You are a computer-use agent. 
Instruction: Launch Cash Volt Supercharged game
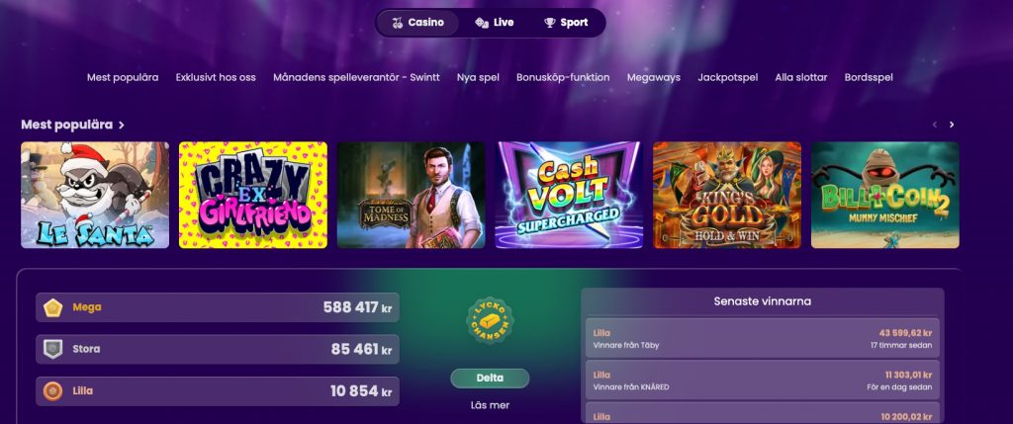569,195
